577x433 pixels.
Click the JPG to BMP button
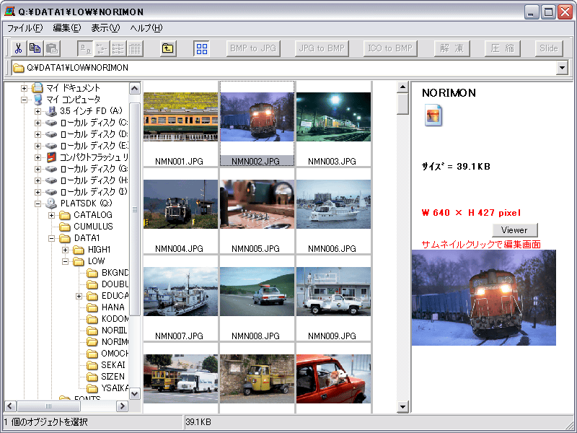pyautogui.click(x=322, y=48)
